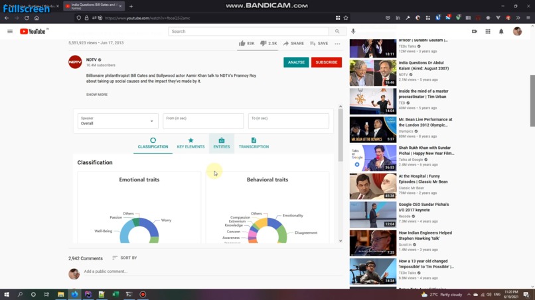Switch to the Classification tab
535x300 pixels.
pyautogui.click(x=153, y=143)
